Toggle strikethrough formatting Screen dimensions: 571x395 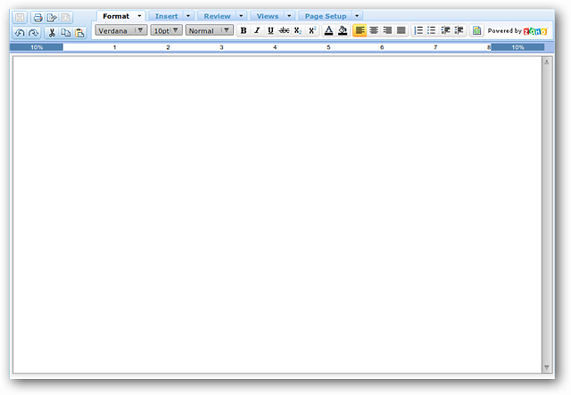[x=284, y=30]
